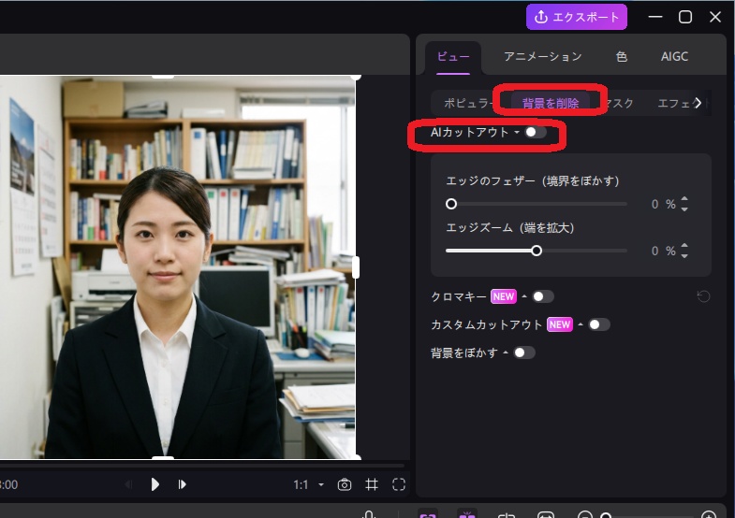Expand the クロマキー section arrow

(524, 296)
